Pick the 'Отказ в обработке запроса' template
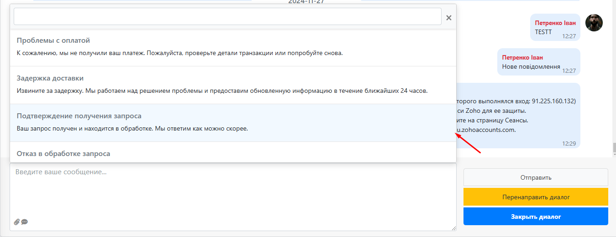Image resolution: width=616 pixels, height=237 pixels. 233,152
